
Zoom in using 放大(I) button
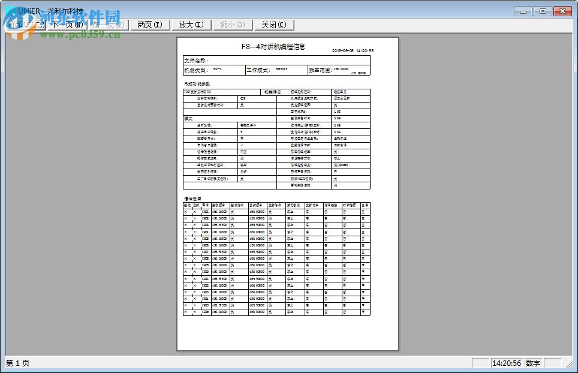pos(191,25)
